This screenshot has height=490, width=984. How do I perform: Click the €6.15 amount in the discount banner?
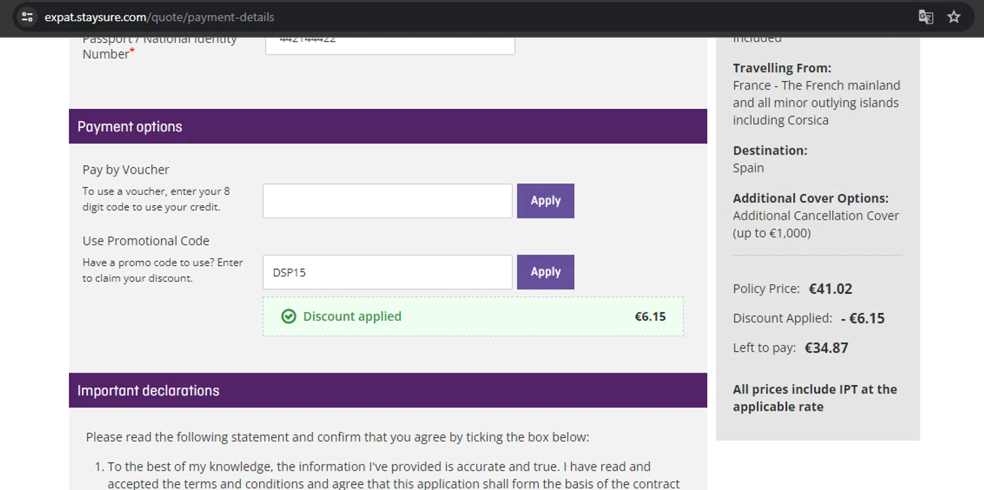click(650, 317)
